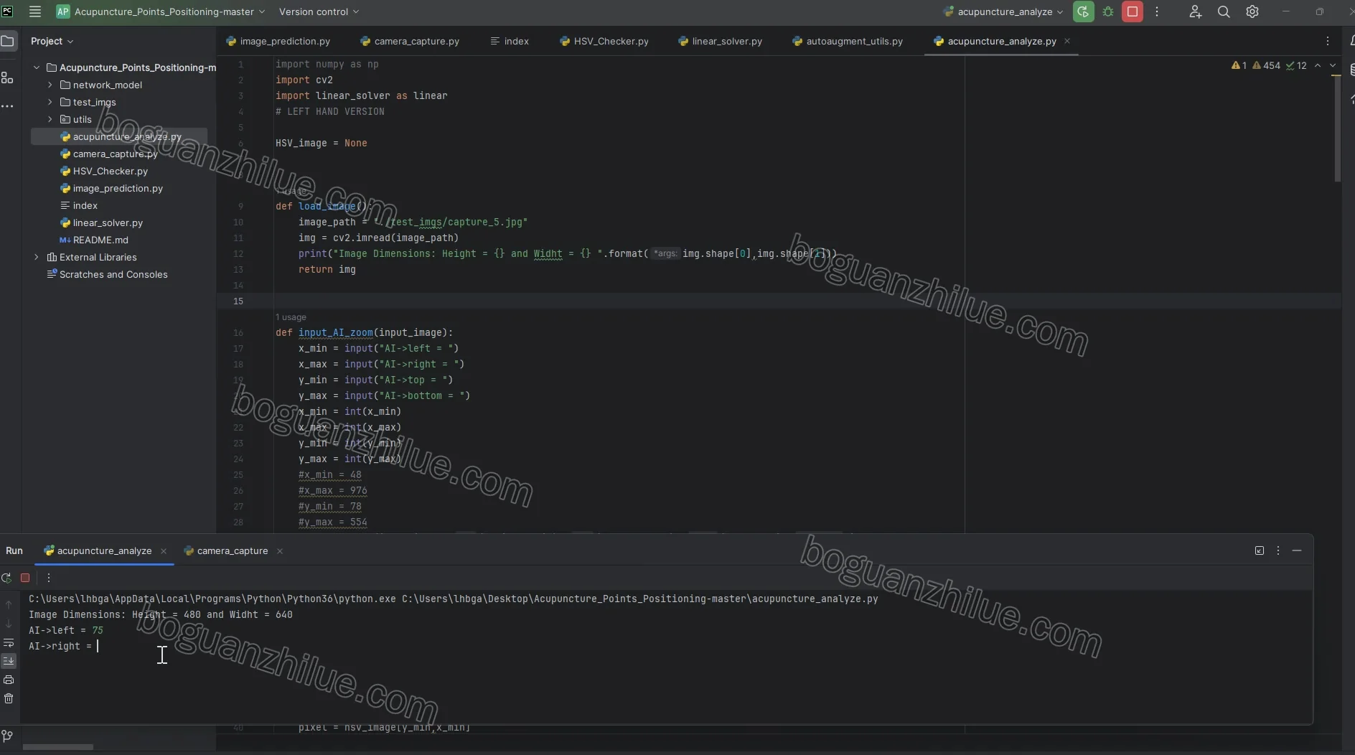Screen dimensions: 1355x755
Task: Expand External Libraries node
Action: click(x=37, y=257)
